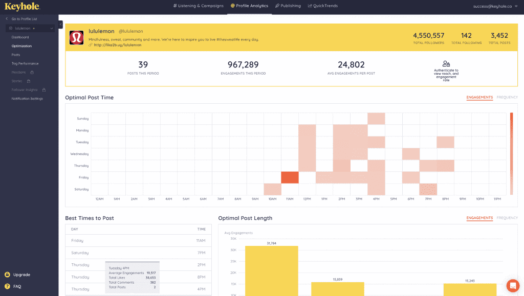Click the dark orange Friday 11AM cell
524x296 pixels.
[x=290, y=177]
